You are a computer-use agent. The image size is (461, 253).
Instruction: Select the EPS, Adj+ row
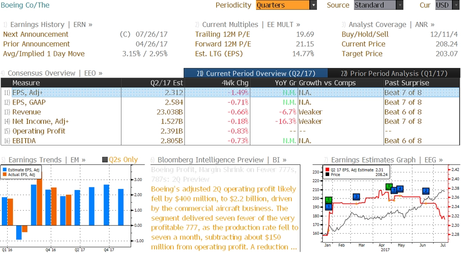(230, 93)
